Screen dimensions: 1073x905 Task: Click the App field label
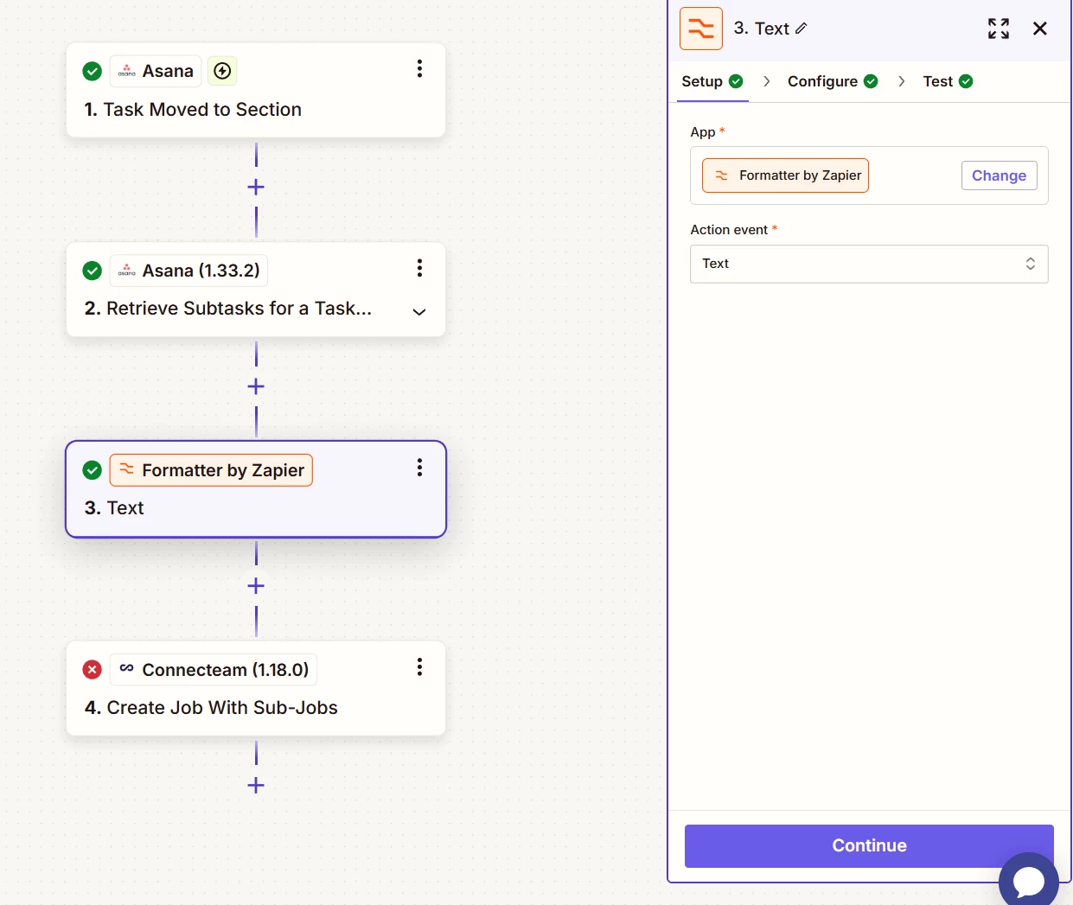click(x=703, y=132)
